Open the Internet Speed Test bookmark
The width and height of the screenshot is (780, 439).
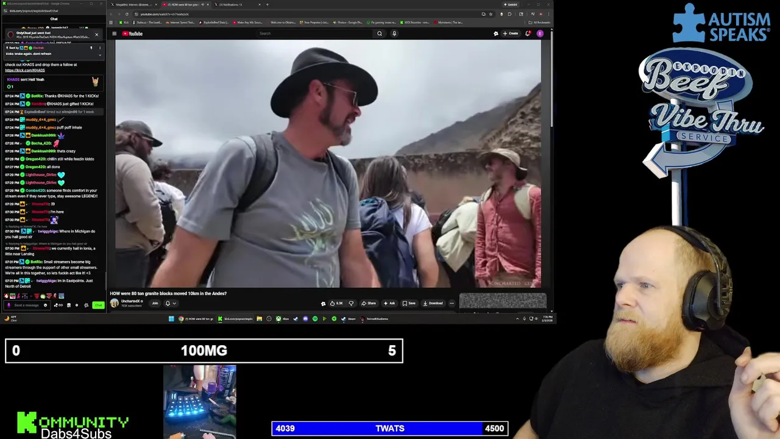180,23
